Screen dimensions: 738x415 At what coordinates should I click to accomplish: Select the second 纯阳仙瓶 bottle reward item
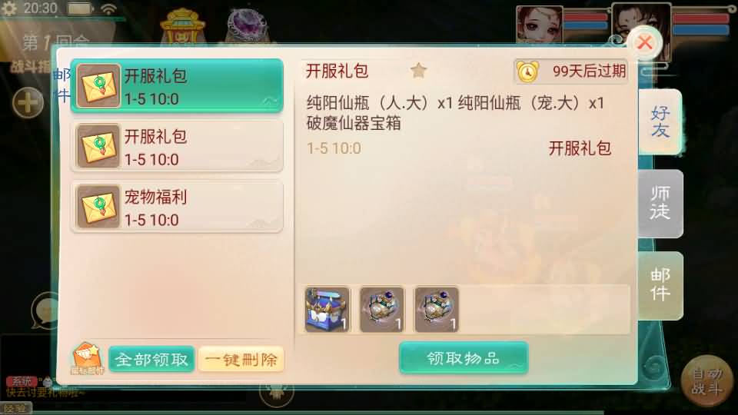click(x=382, y=309)
